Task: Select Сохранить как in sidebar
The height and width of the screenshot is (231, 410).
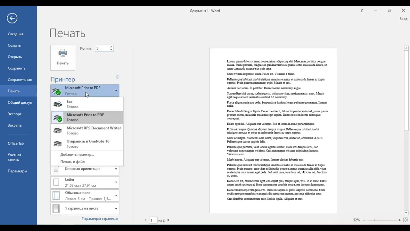Action: tap(19, 80)
